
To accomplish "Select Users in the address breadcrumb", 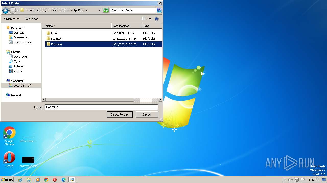I will 54,10.
